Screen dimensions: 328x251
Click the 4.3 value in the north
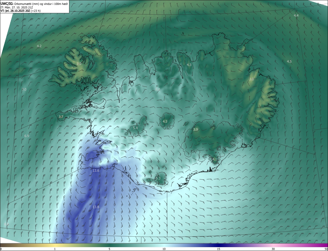189,65
